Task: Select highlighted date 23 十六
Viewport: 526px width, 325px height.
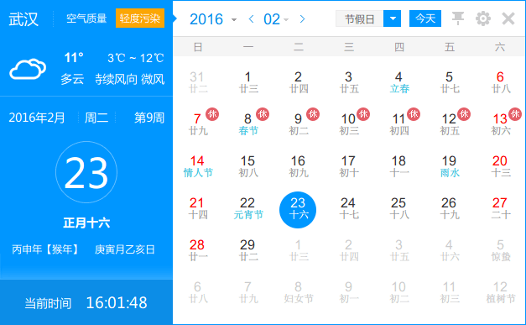Action: (298, 210)
